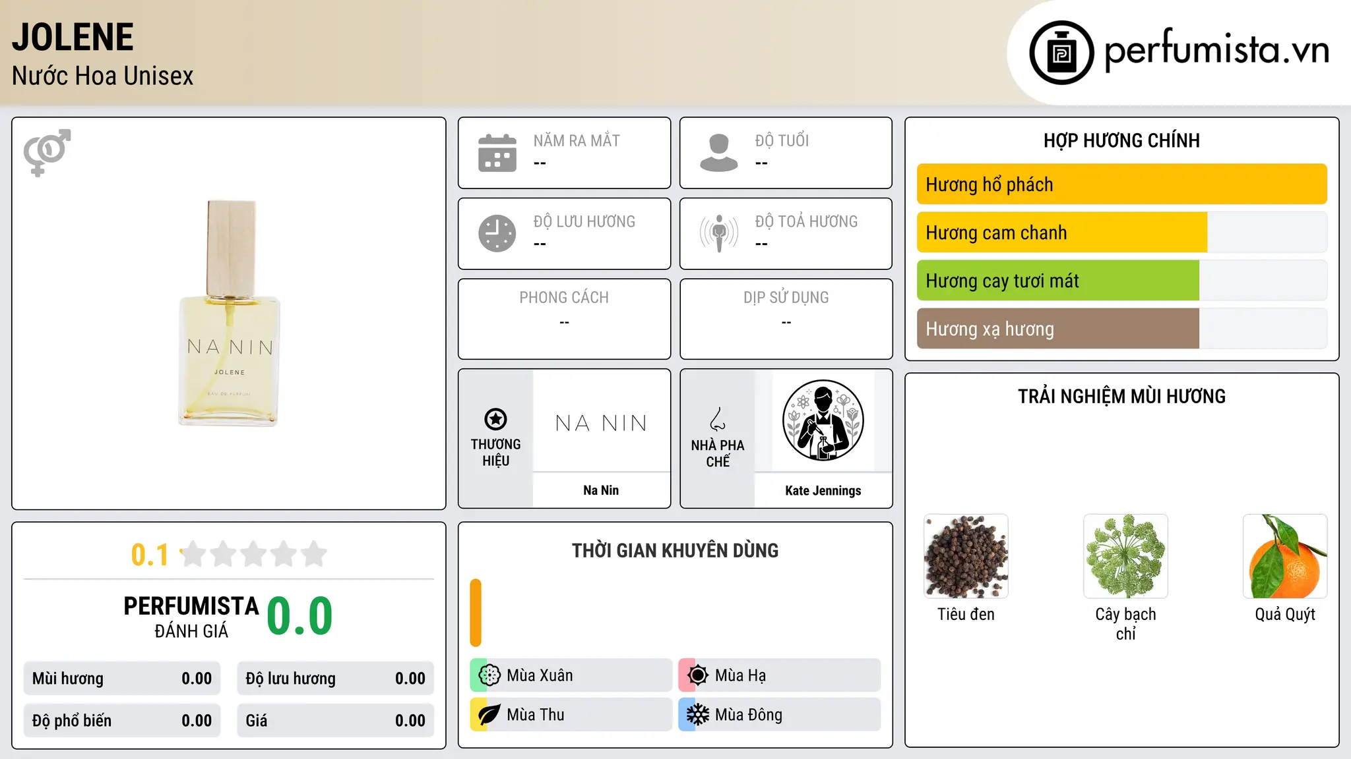Click the unisex gender symbol icon

(47, 152)
